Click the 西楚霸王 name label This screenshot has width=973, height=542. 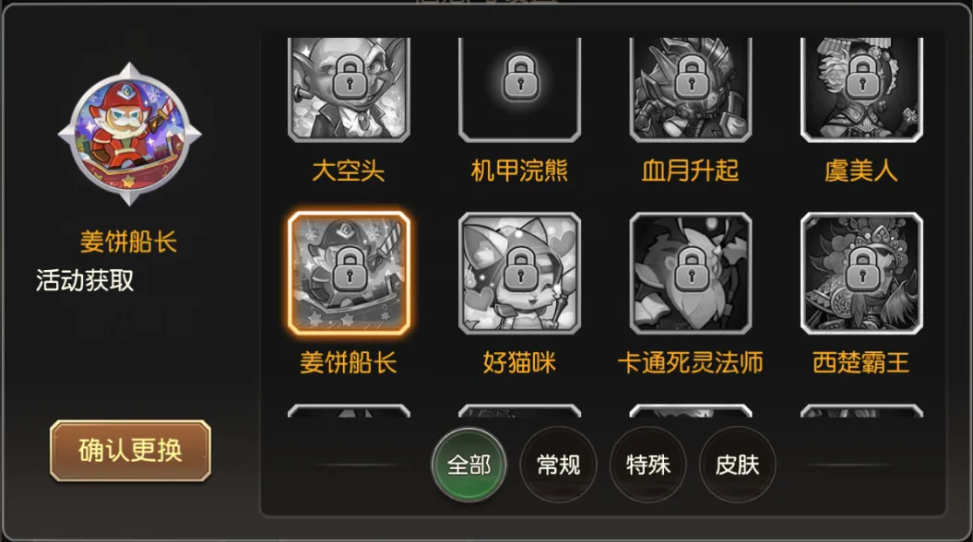tap(862, 363)
